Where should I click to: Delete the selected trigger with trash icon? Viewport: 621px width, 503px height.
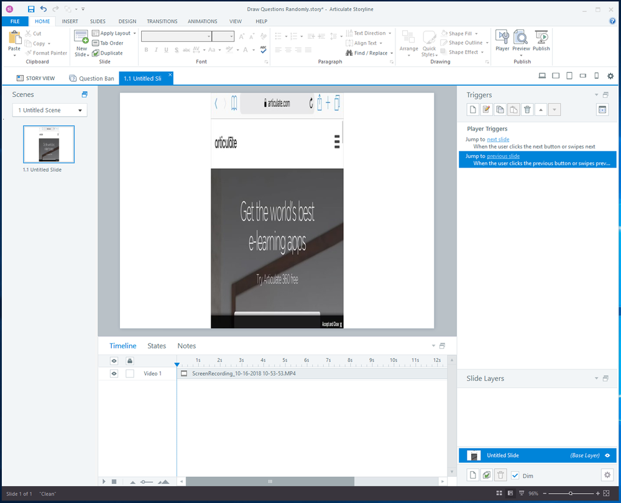click(527, 110)
